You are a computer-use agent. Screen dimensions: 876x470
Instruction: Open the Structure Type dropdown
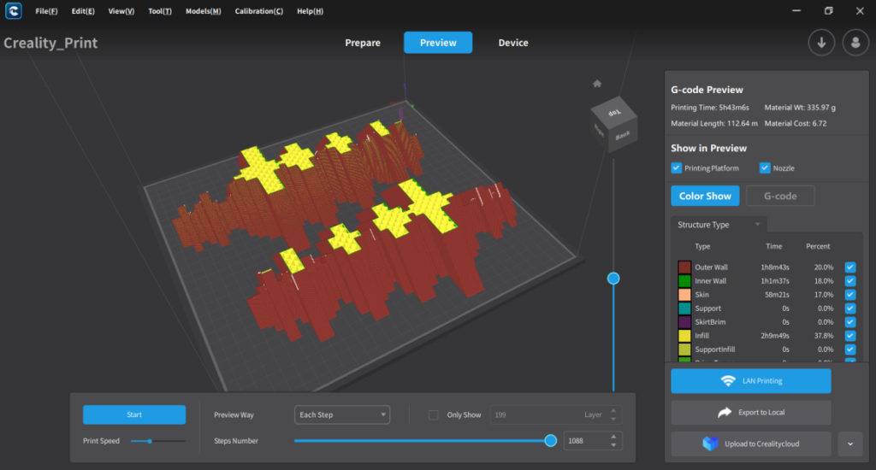tap(719, 225)
